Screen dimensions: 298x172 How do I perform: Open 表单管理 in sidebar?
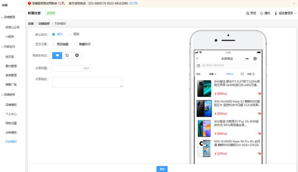click(11, 75)
